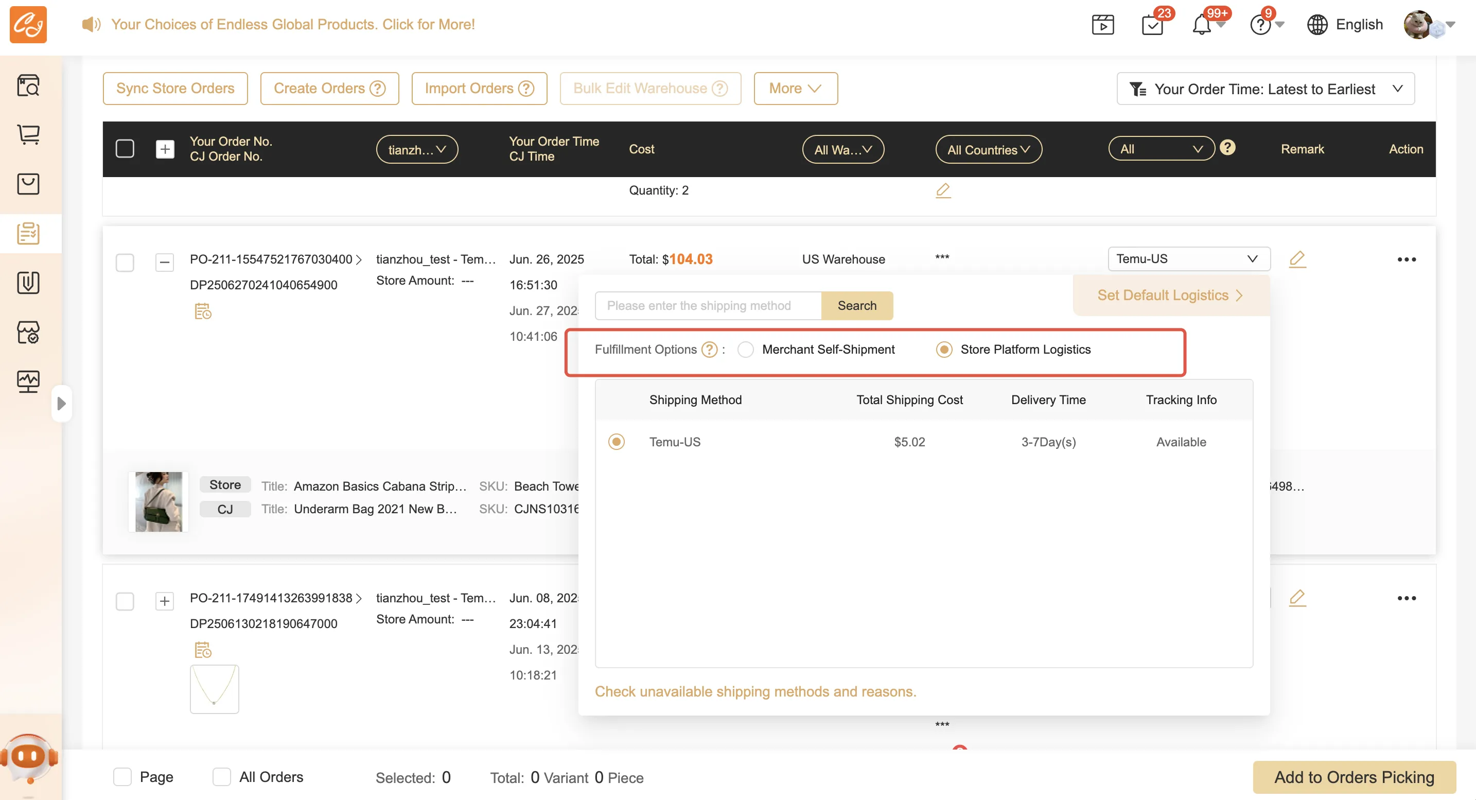
Task: Click the help question mark icon in header
Action: click(x=1260, y=25)
